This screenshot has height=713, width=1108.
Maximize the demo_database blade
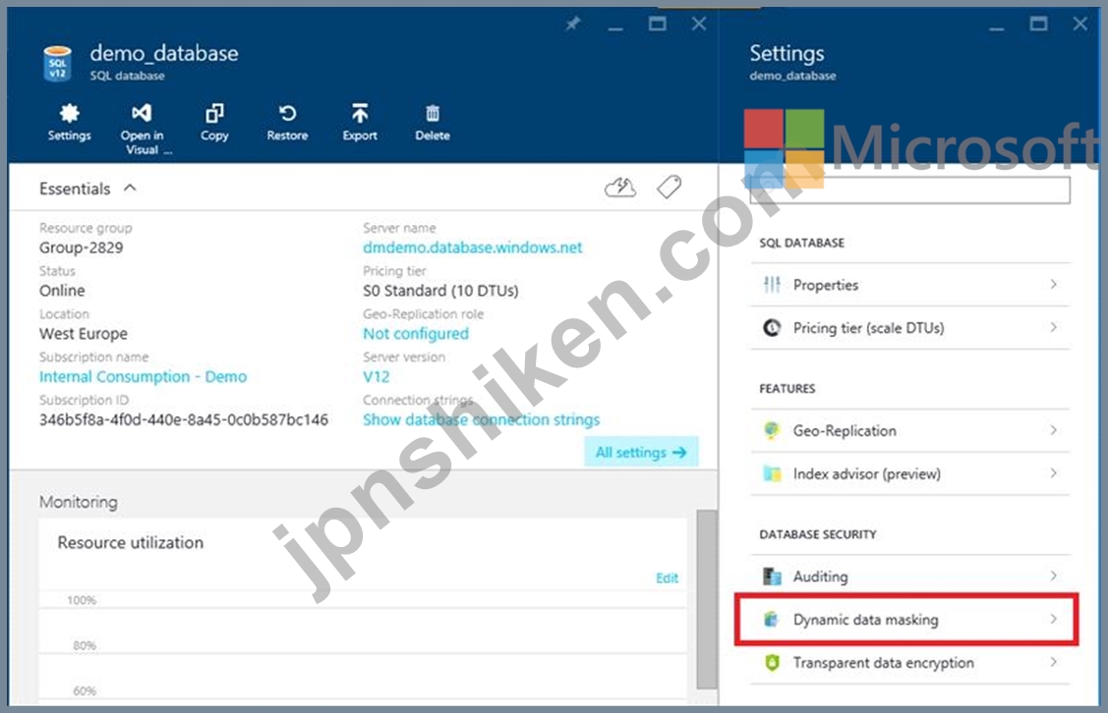coord(657,24)
